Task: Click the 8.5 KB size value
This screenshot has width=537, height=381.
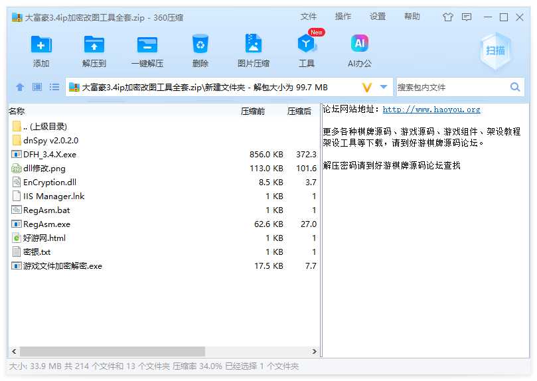Action: click(271, 183)
